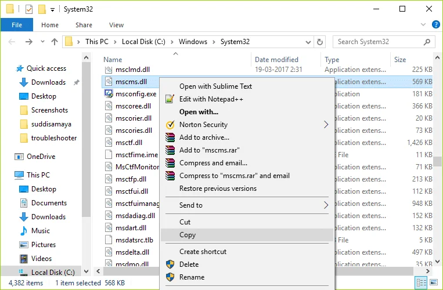Click the Quick access star icon
This screenshot has height=290, width=443.
coord(20,68)
